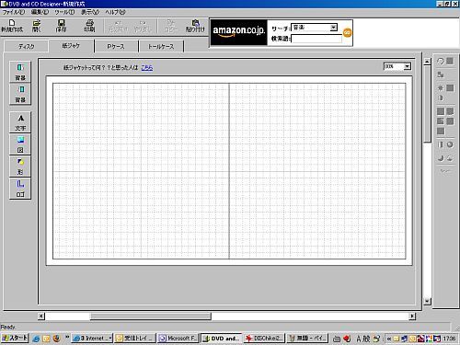Select the 形 (shape) tool
460x345 pixels.
(20, 167)
